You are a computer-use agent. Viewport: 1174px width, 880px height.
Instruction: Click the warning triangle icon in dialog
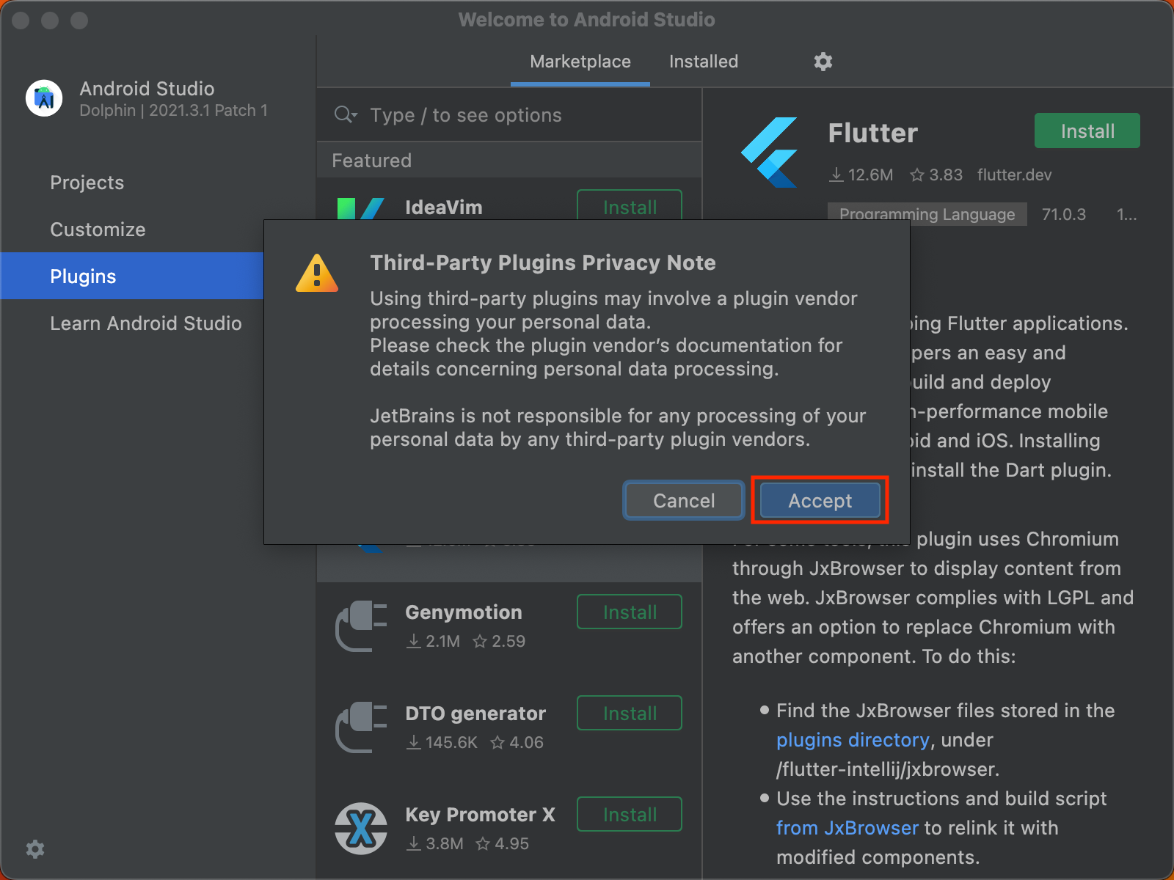317,274
